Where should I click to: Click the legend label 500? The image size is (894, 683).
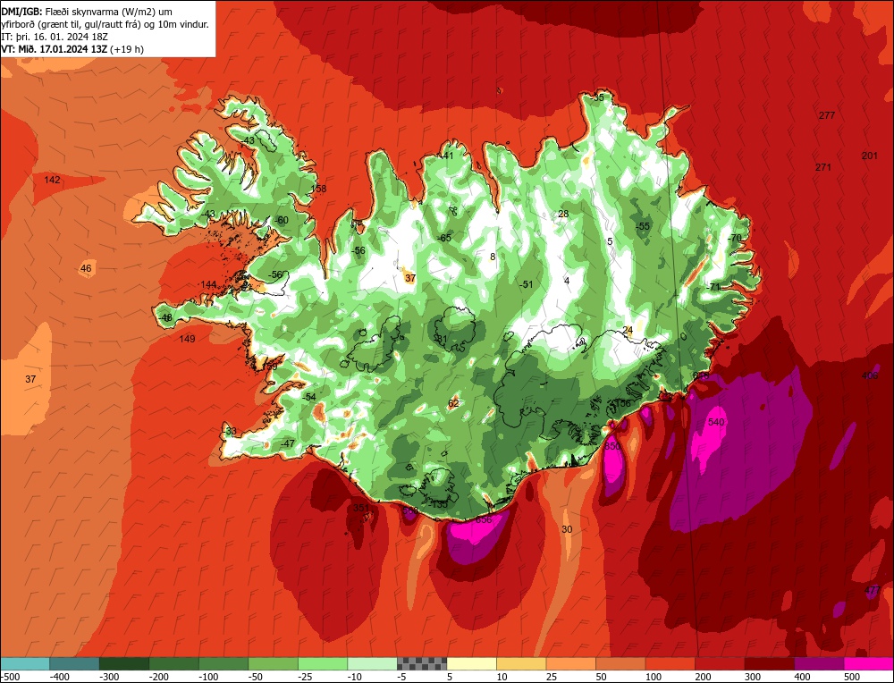[852, 677]
